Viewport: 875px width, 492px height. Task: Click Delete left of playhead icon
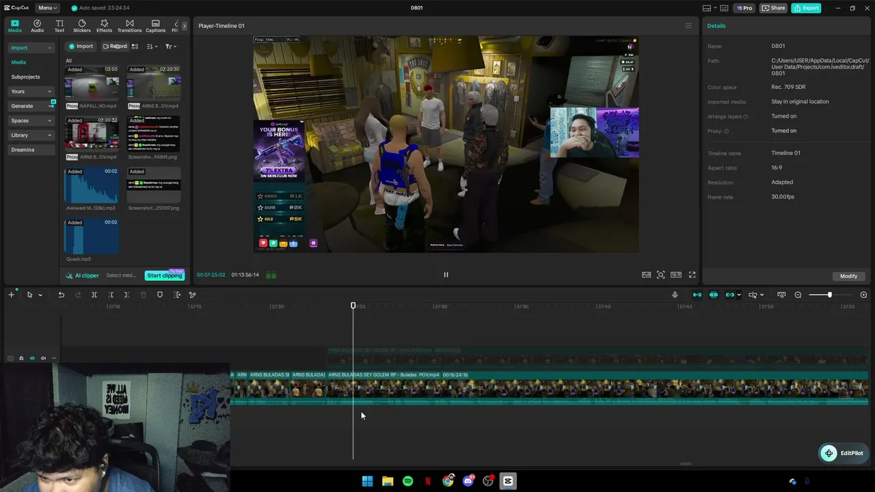pyautogui.click(x=111, y=295)
